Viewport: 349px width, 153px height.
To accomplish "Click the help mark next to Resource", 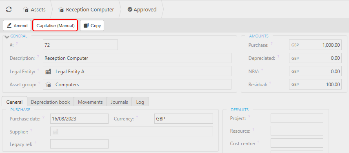I will click(x=253, y=129).
